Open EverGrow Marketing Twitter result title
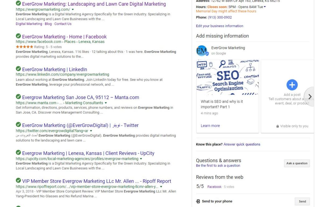 click(80, 125)
